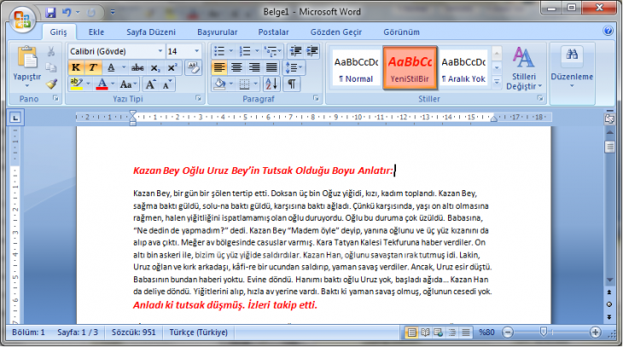
Task: Cut the selection with scissors icon
Action: 51,52
